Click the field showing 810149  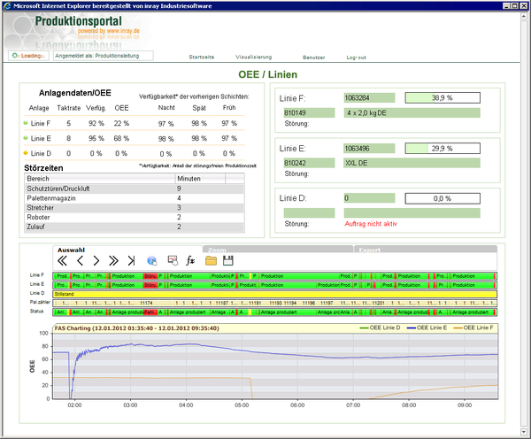309,112
